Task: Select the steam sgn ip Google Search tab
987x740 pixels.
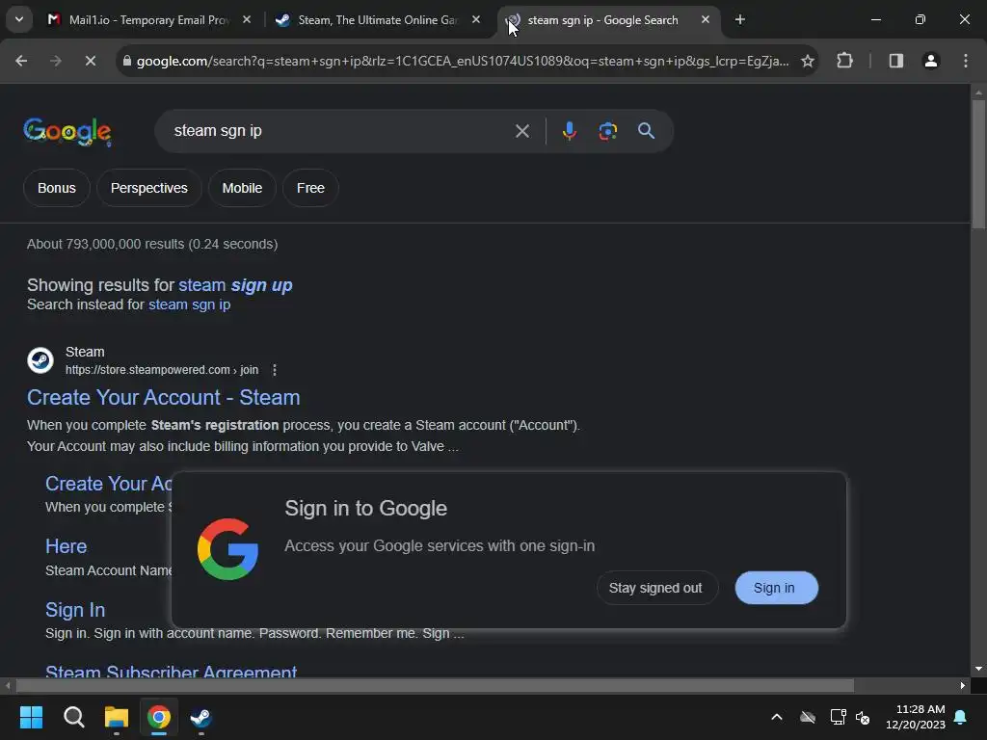Action: 602,20
